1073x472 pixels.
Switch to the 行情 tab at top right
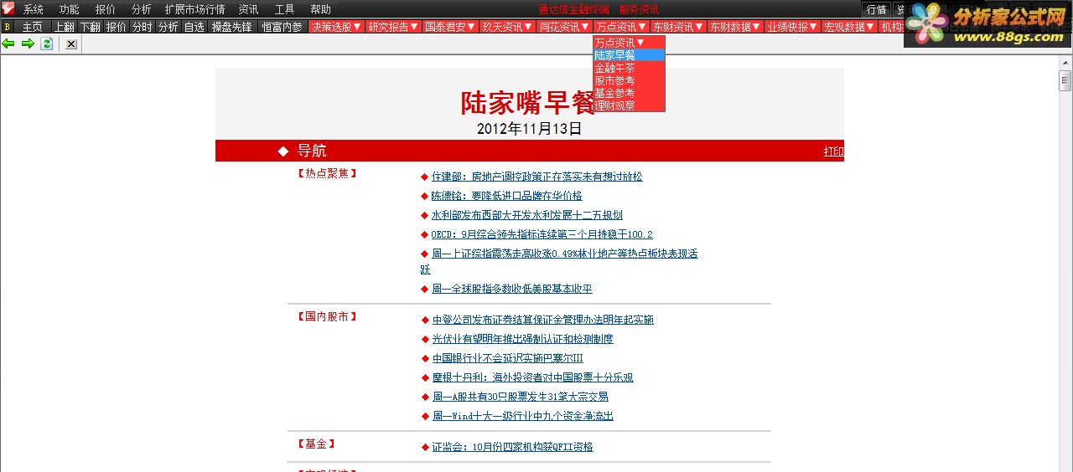point(877,9)
